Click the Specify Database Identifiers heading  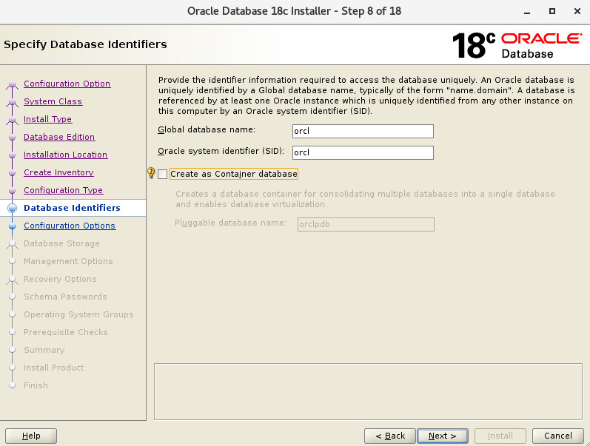(x=85, y=44)
